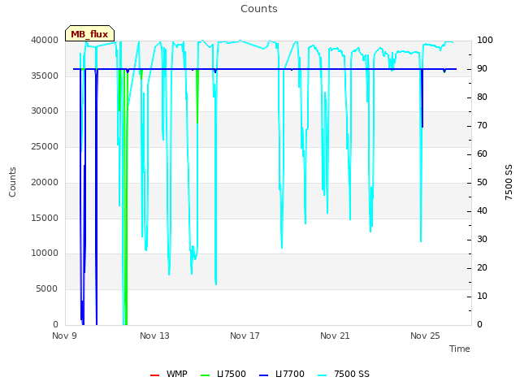The height and width of the screenshot is (390, 520).
Task: Click the MB_flux label tag
Action: click(x=89, y=34)
